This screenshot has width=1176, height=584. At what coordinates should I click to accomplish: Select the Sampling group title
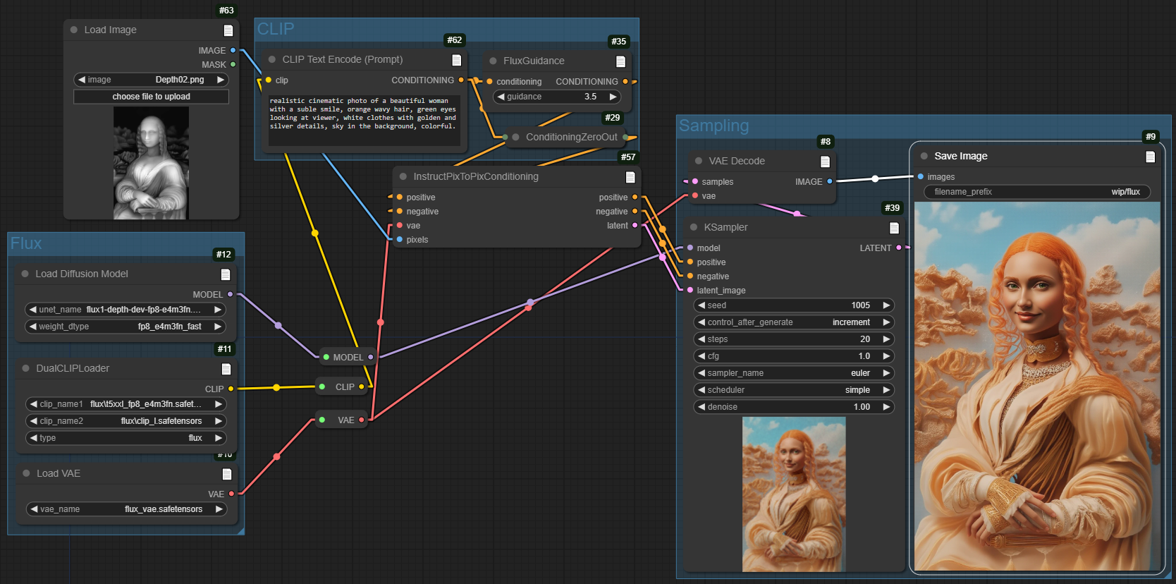[713, 126]
